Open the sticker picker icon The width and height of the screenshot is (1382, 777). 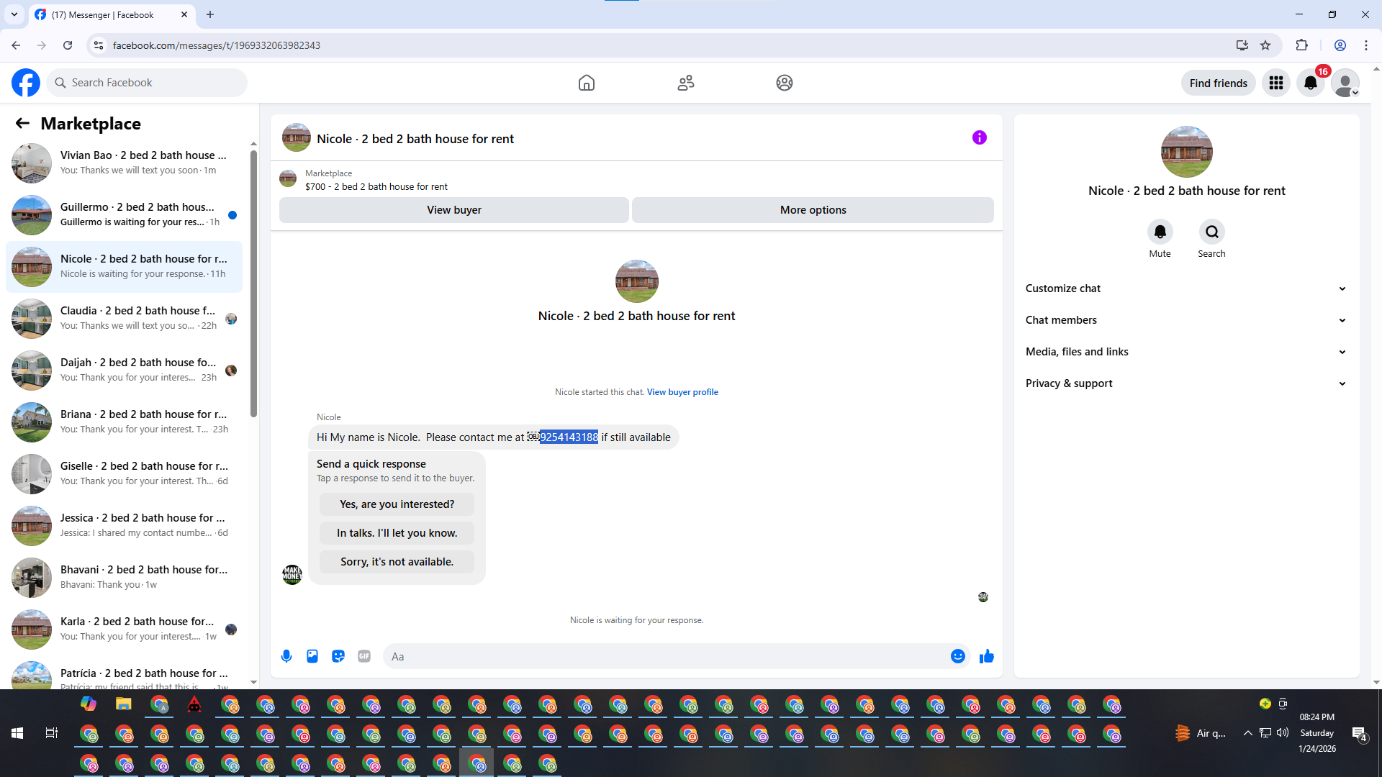point(338,656)
